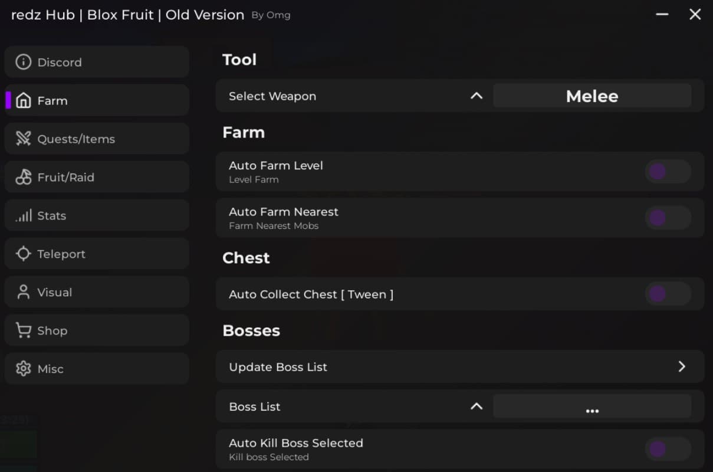
Task: Click the signal bars Stats icon
Action: coord(23,216)
